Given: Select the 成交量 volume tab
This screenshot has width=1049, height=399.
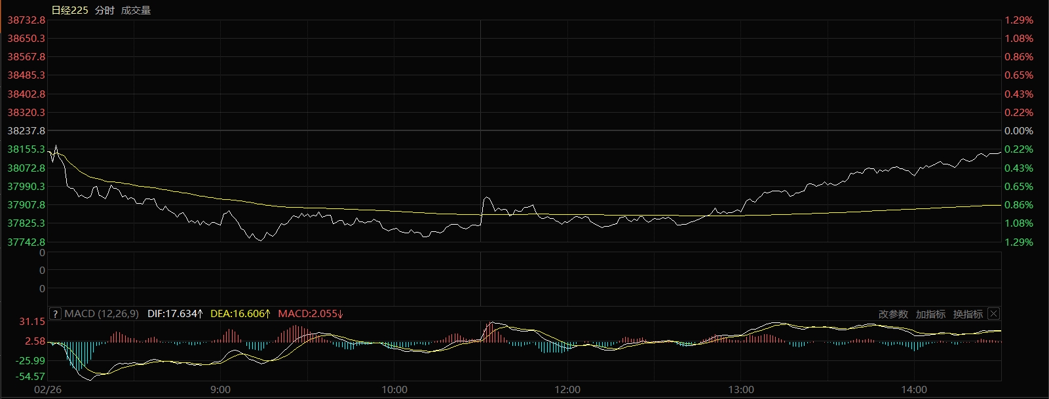Looking at the screenshot, I should (136, 10).
